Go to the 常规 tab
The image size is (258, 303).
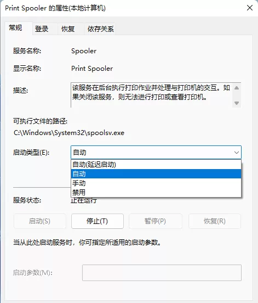(x=15, y=28)
